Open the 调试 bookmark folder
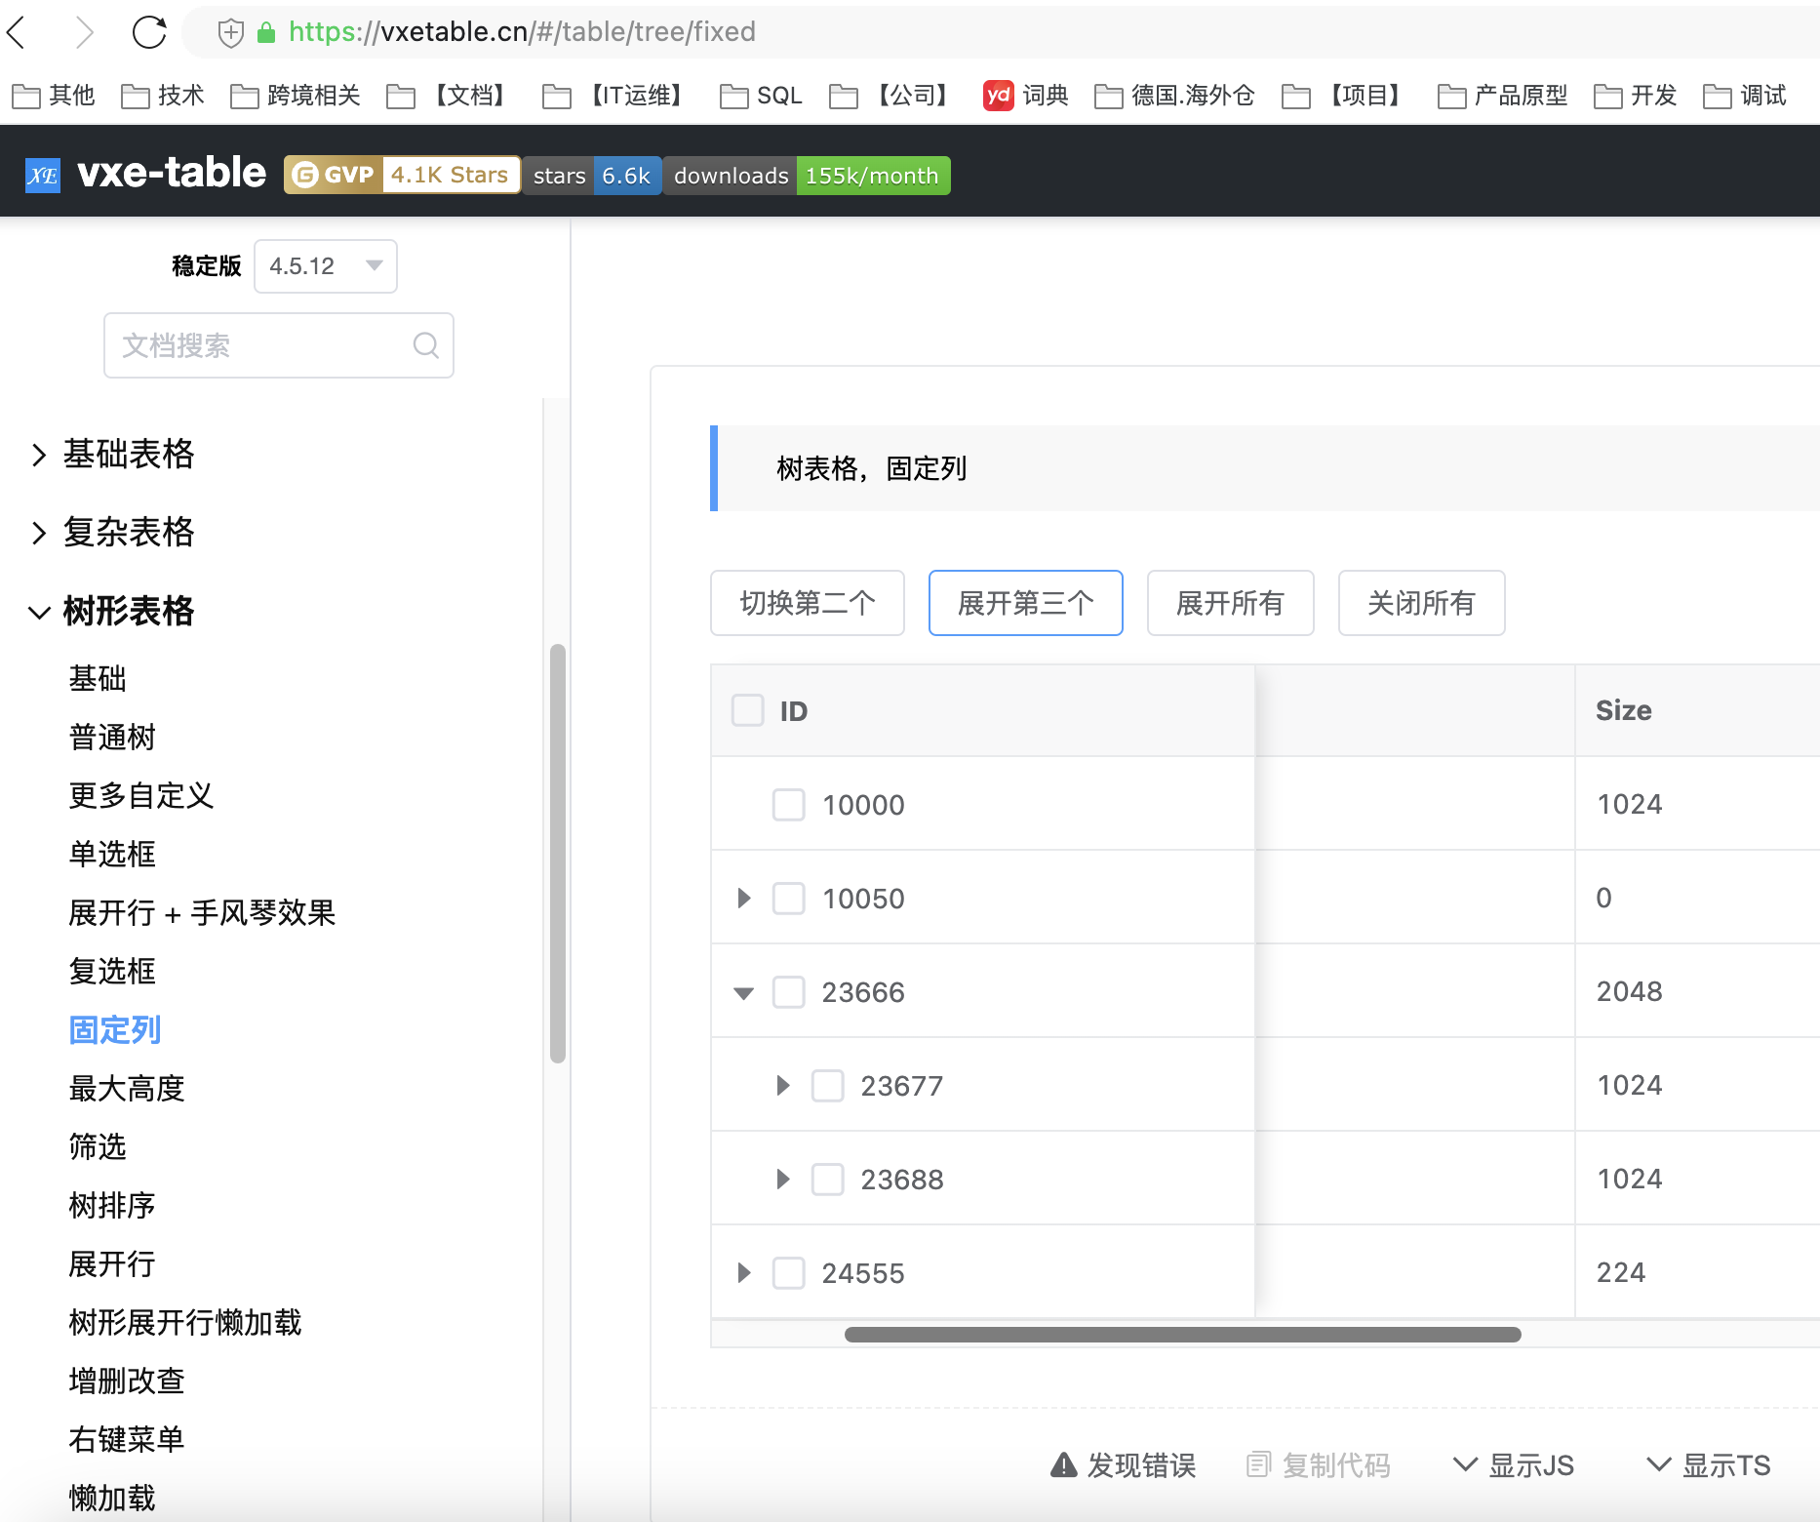Screen dimensions: 1820x1522 click(1745, 96)
